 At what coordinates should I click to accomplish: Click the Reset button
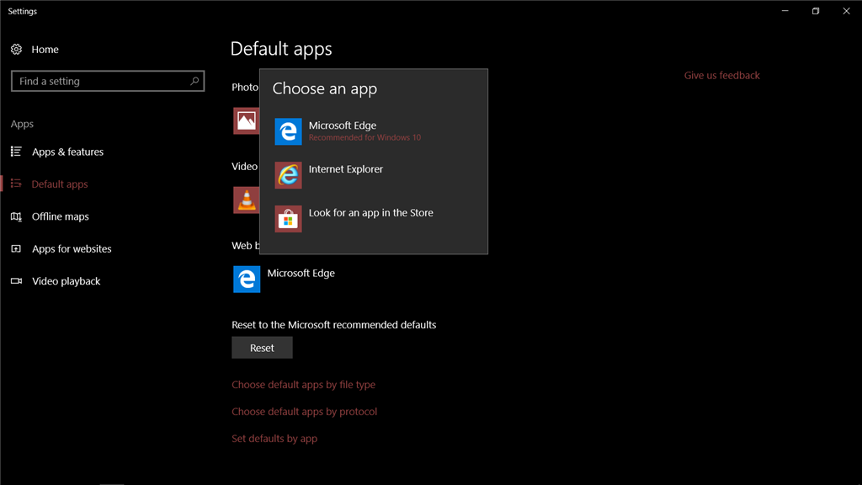[x=263, y=348]
